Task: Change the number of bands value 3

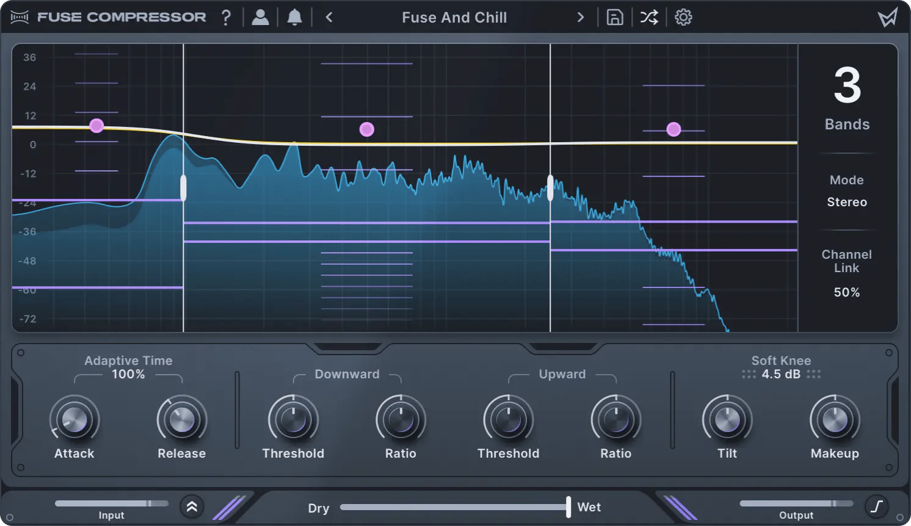Action: click(x=847, y=86)
